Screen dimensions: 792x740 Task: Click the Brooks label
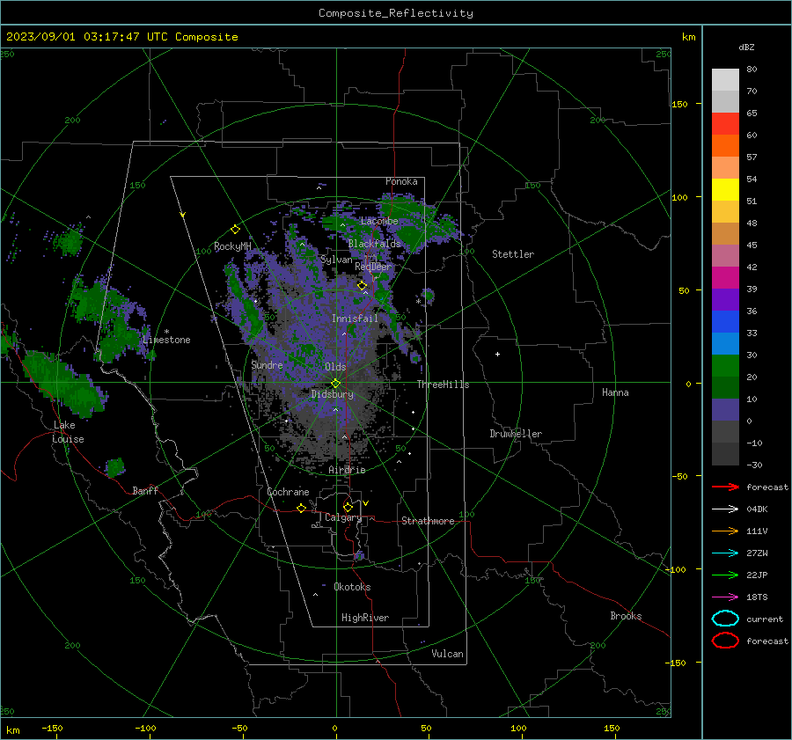[x=626, y=616]
